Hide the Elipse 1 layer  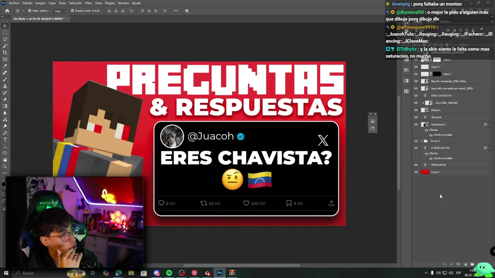tap(416, 110)
